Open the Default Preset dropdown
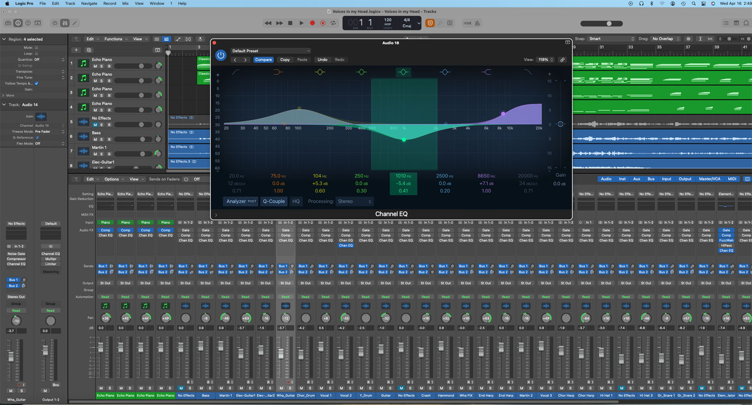 (271, 51)
